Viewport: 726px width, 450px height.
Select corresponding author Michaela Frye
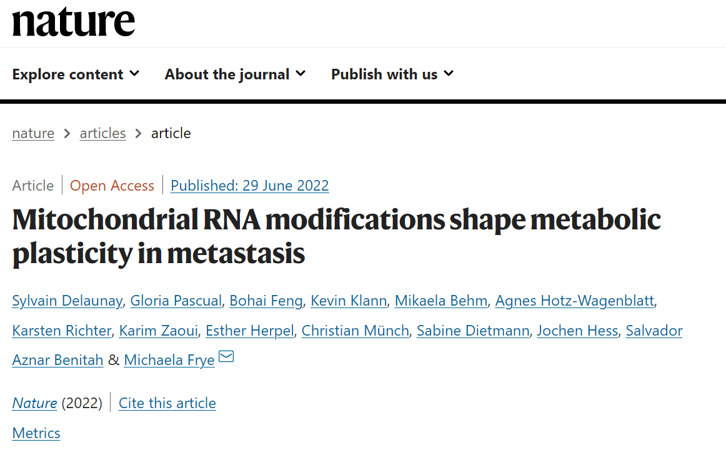pyautogui.click(x=169, y=360)
